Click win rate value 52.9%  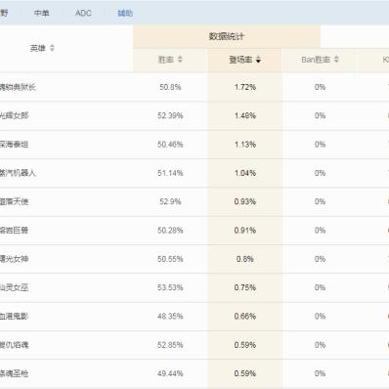pyautogui.click(x=170, y=201)
